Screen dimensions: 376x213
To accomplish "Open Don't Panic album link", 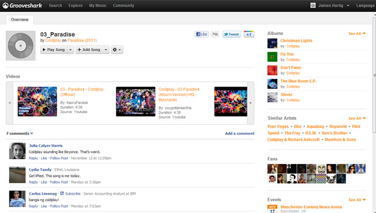I will (x=291, y=68).
